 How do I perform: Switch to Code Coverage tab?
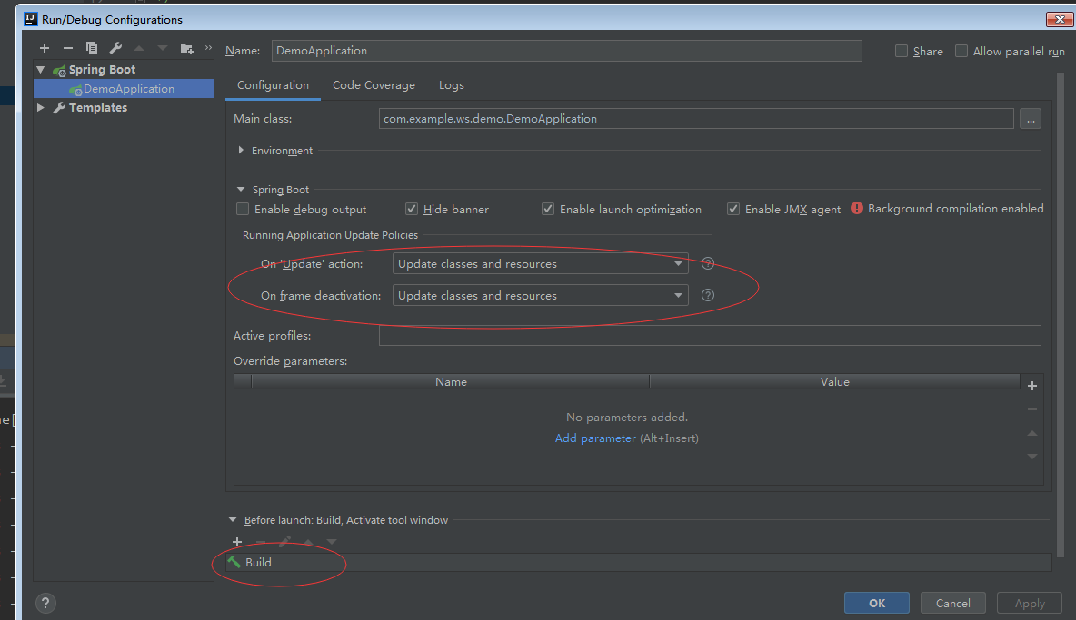(374, 85)
